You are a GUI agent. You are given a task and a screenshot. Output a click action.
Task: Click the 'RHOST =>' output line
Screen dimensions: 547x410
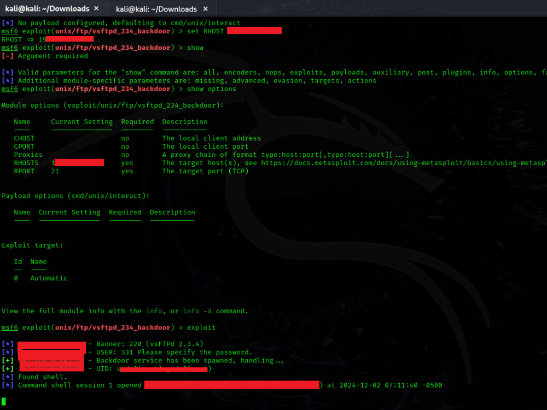[48, 39]
